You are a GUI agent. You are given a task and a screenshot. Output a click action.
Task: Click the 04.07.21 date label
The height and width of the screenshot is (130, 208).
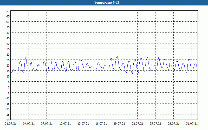click(x=29, y=124)
